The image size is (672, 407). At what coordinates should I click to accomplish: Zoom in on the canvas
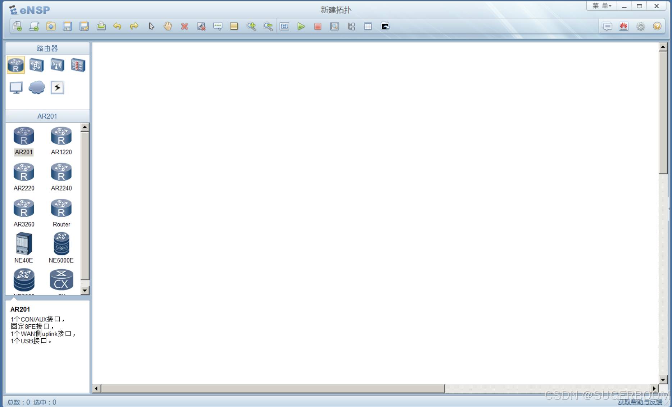click(251, 26)
